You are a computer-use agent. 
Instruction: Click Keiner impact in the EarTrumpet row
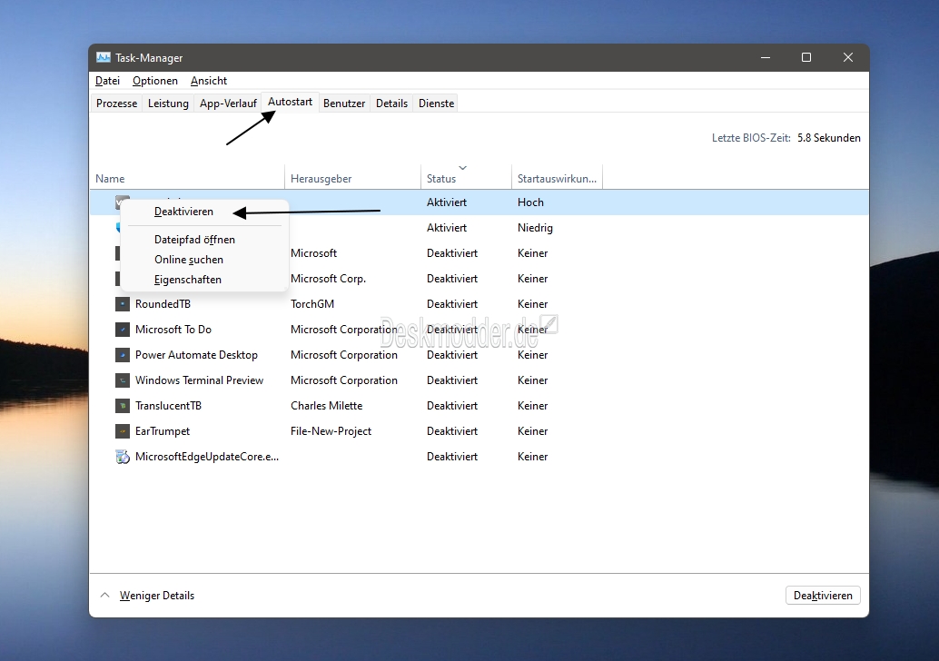[532, 431]
